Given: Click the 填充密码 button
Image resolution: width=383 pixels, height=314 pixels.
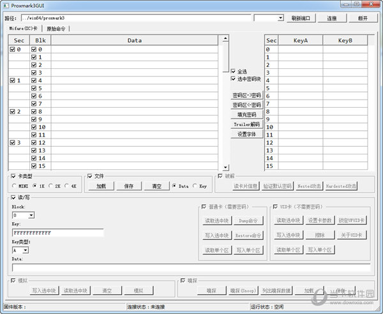Looking at the screenshot, I should [246, 115].
